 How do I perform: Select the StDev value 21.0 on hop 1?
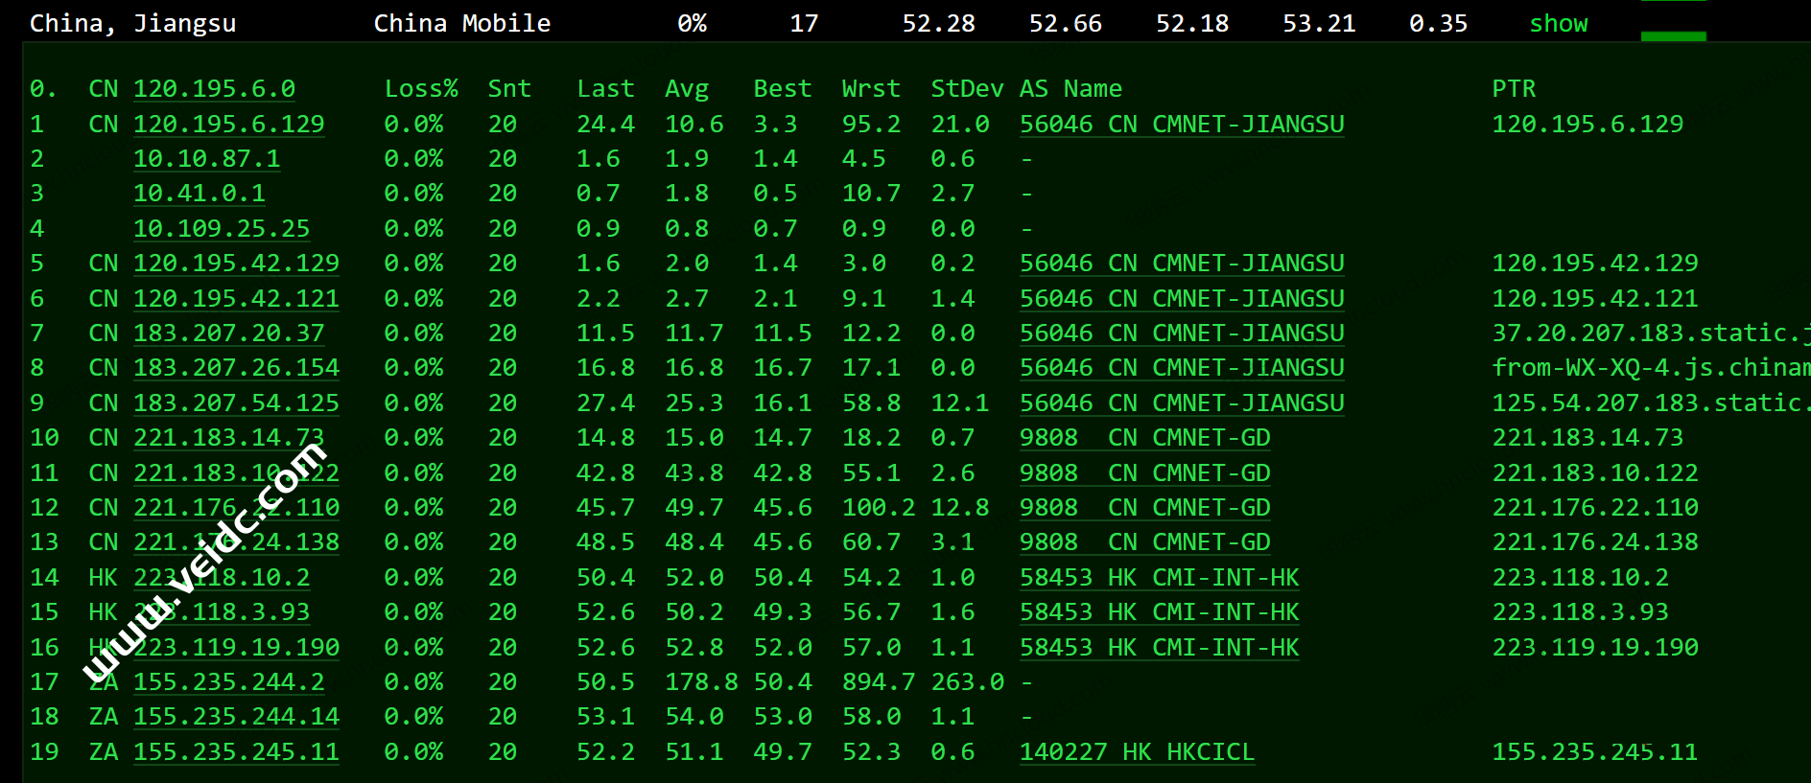tap(959, 125)
